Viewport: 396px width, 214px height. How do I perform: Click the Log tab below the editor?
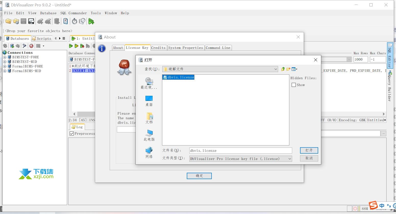[x=77, y=127]
